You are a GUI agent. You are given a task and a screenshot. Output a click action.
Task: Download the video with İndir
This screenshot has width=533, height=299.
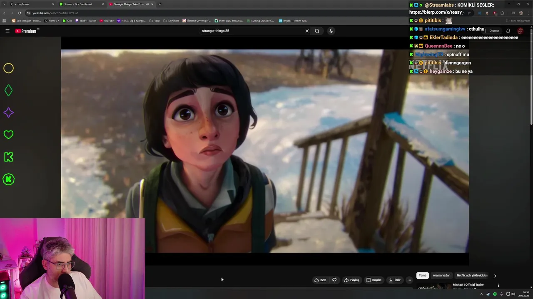[394, 280]
